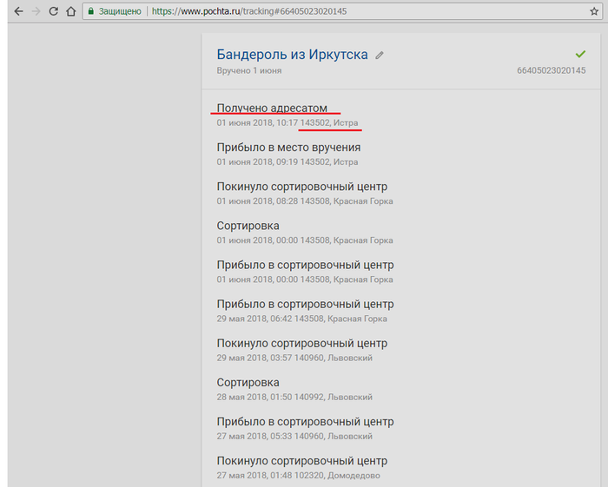Click 'Покинуло сортировочный центр' at 08:28
This screenshot has height=487, width=608.
click(x=302, y=187)
